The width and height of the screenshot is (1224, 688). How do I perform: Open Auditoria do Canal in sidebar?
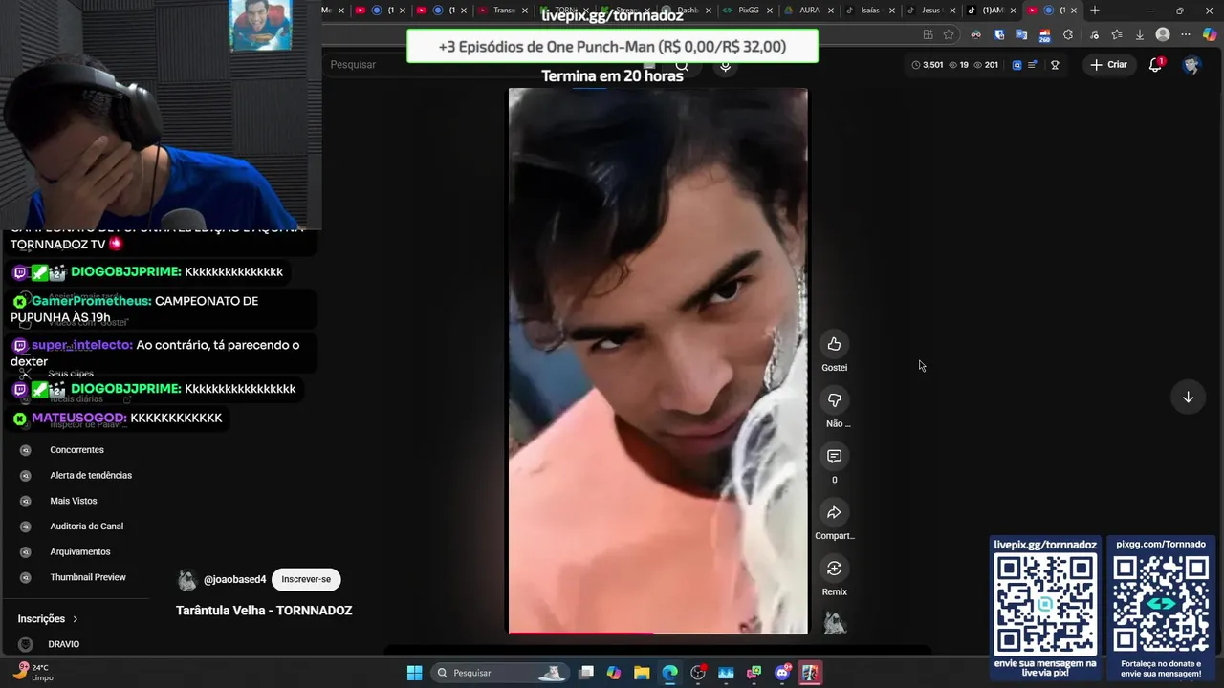pyautogui.click(x=86, y=527)
